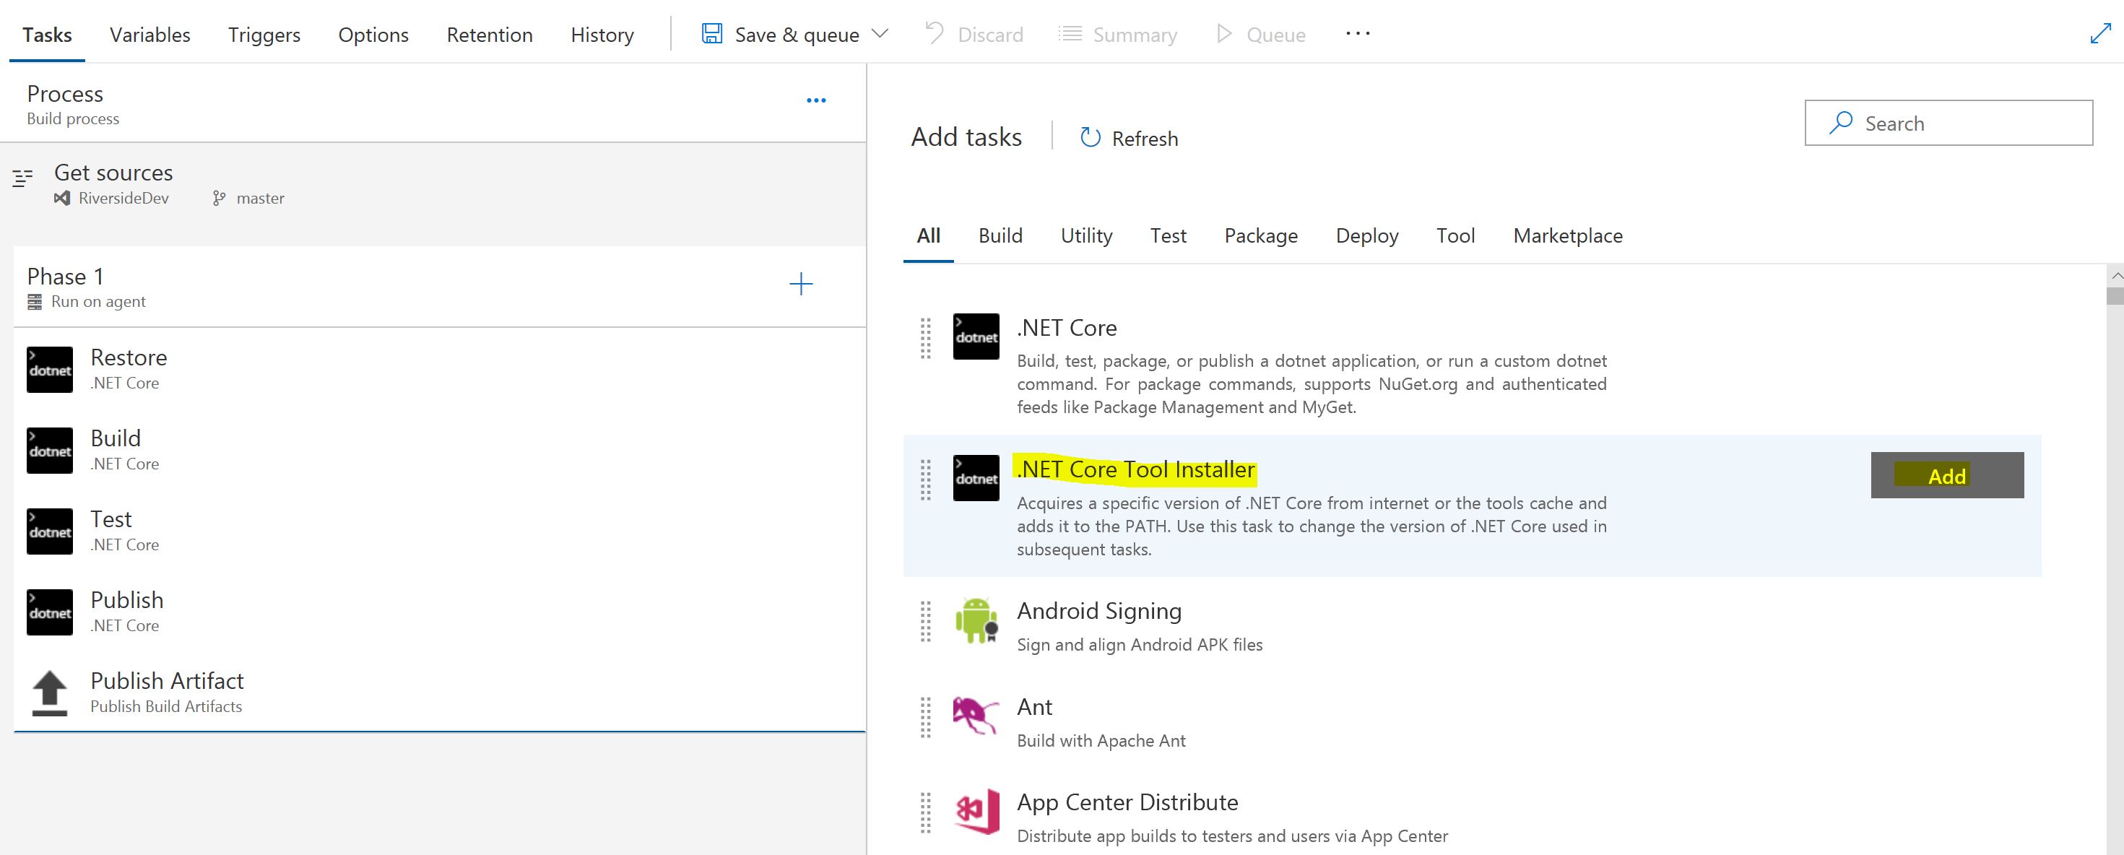Click the App Center Distribute icon

tap(976, 812)
